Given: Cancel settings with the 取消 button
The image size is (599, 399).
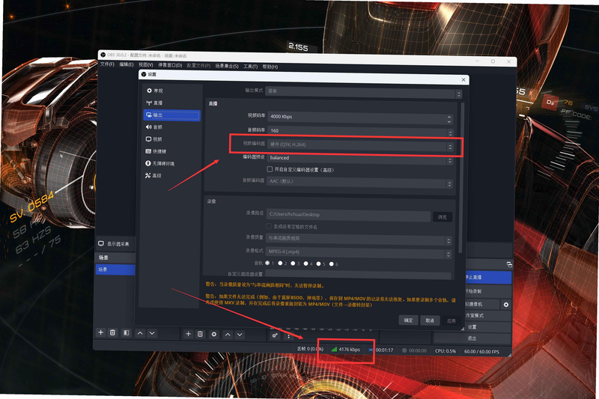Looking at the screenshot, I should (430, 320).
